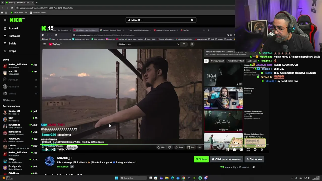Clear the Mirou0_0 search query
This screenshot has height=181, width=322.
192,20
